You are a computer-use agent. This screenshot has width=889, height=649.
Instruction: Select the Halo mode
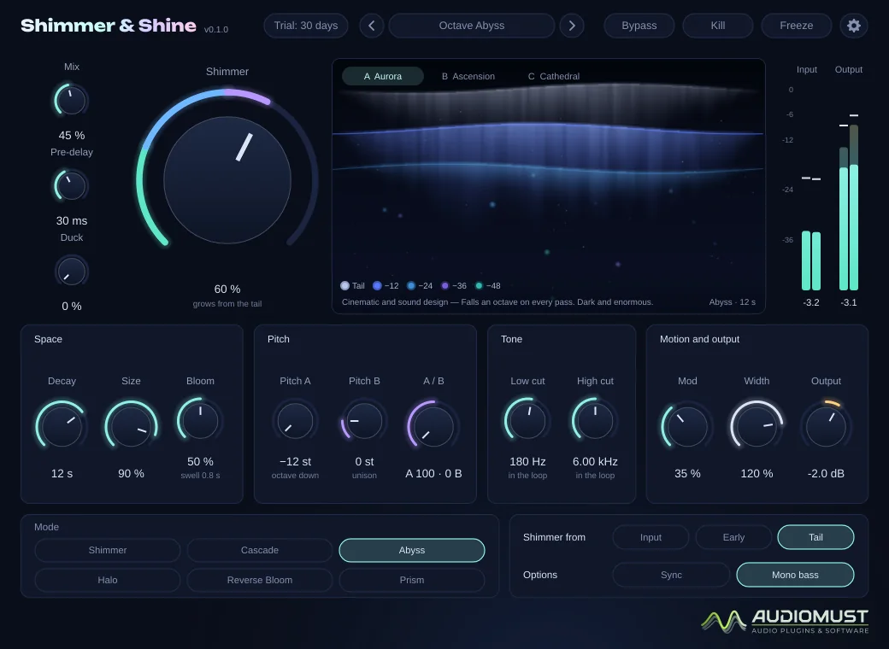108,580
